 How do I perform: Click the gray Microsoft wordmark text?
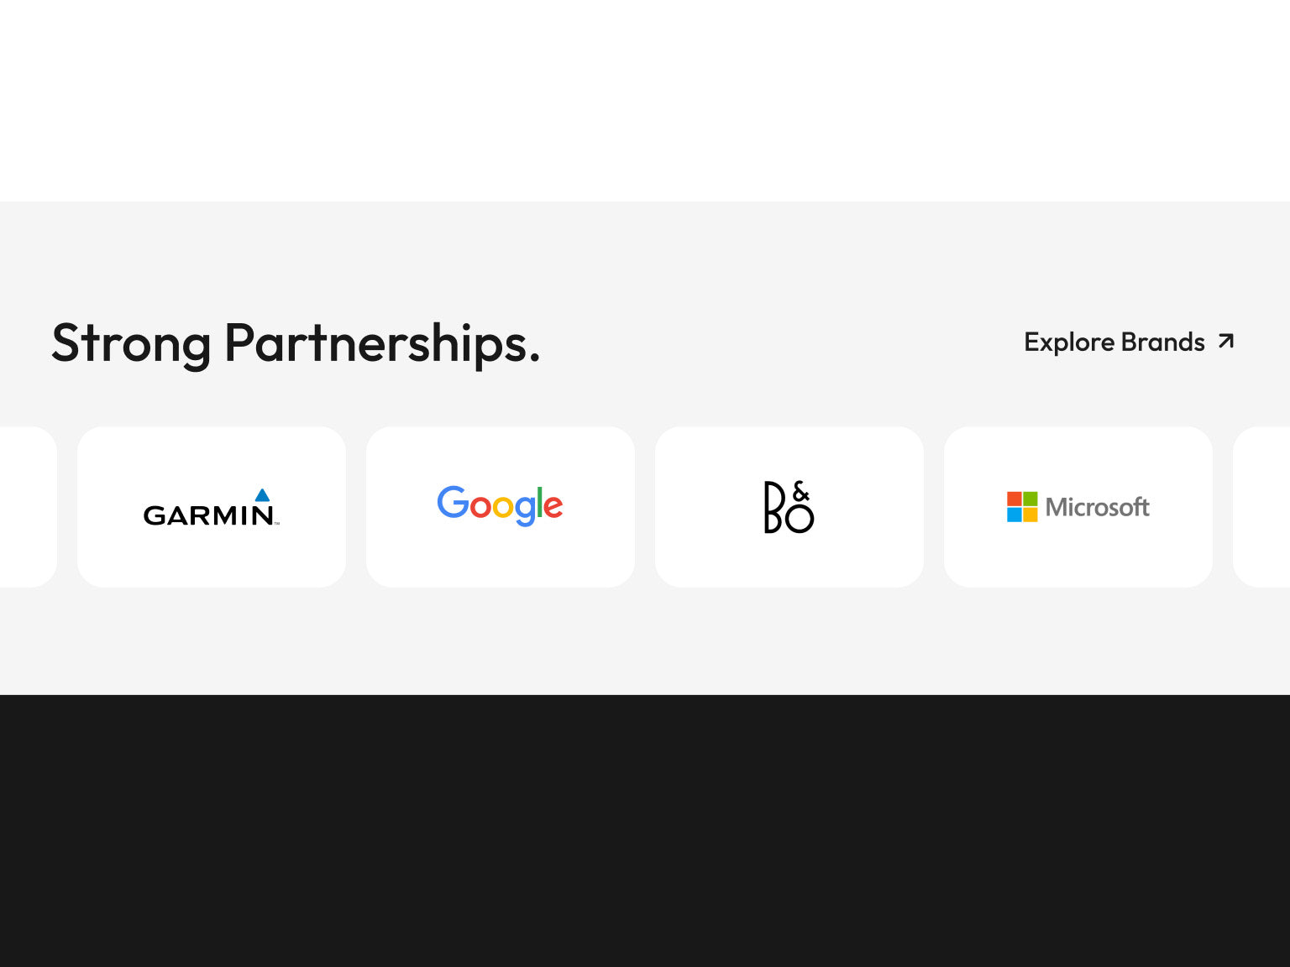pos(1097,507)
